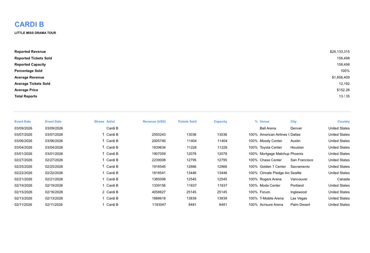Viewport: 370px width, 253px height.
Task: Click the Inglewood city cell
Action: tap(298, 192)
